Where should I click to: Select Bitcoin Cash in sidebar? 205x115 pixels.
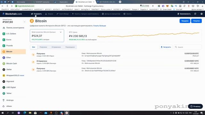pyautogui.click(x=13, y=64)
